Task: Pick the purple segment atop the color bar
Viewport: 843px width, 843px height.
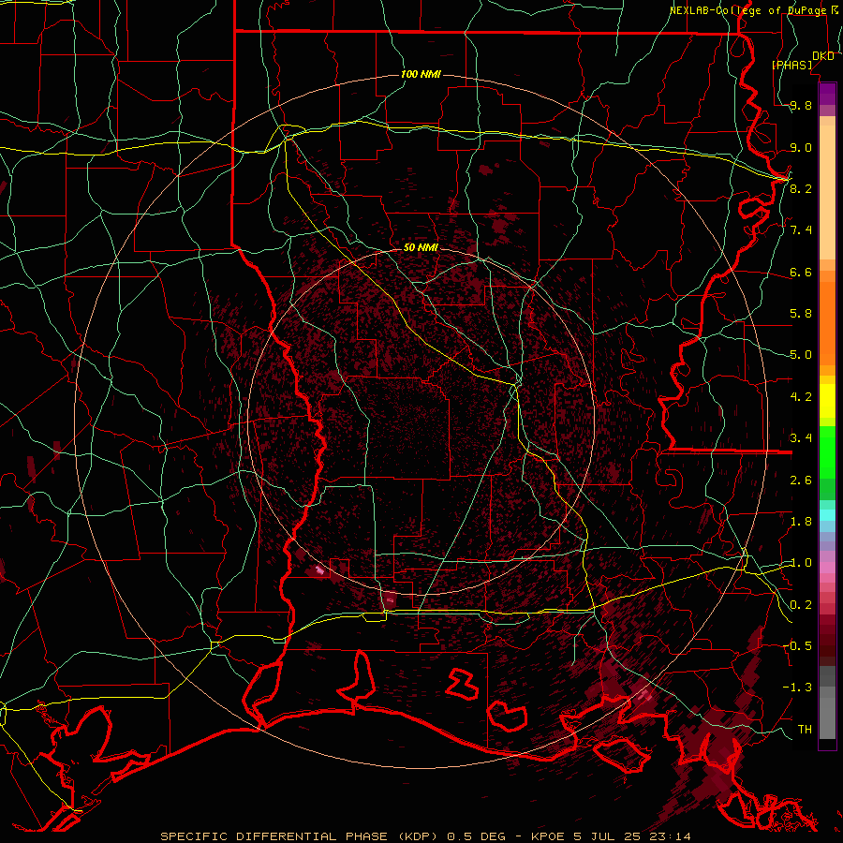Action: point(827,94)
